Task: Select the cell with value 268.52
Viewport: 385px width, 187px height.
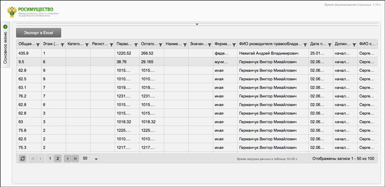Action: click(x=152, y=53)
